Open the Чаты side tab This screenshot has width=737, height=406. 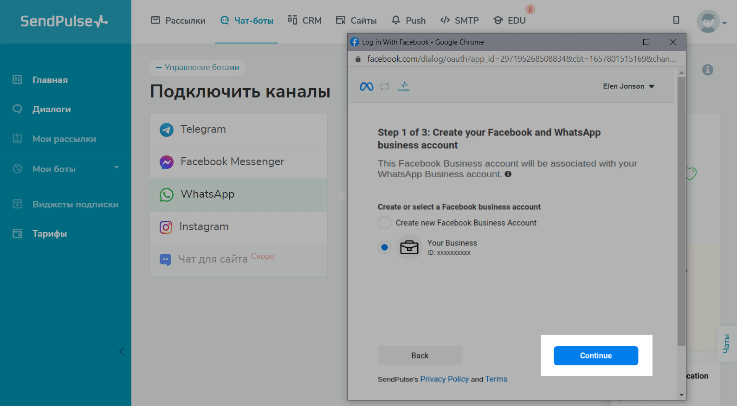(x=727, y=344)
